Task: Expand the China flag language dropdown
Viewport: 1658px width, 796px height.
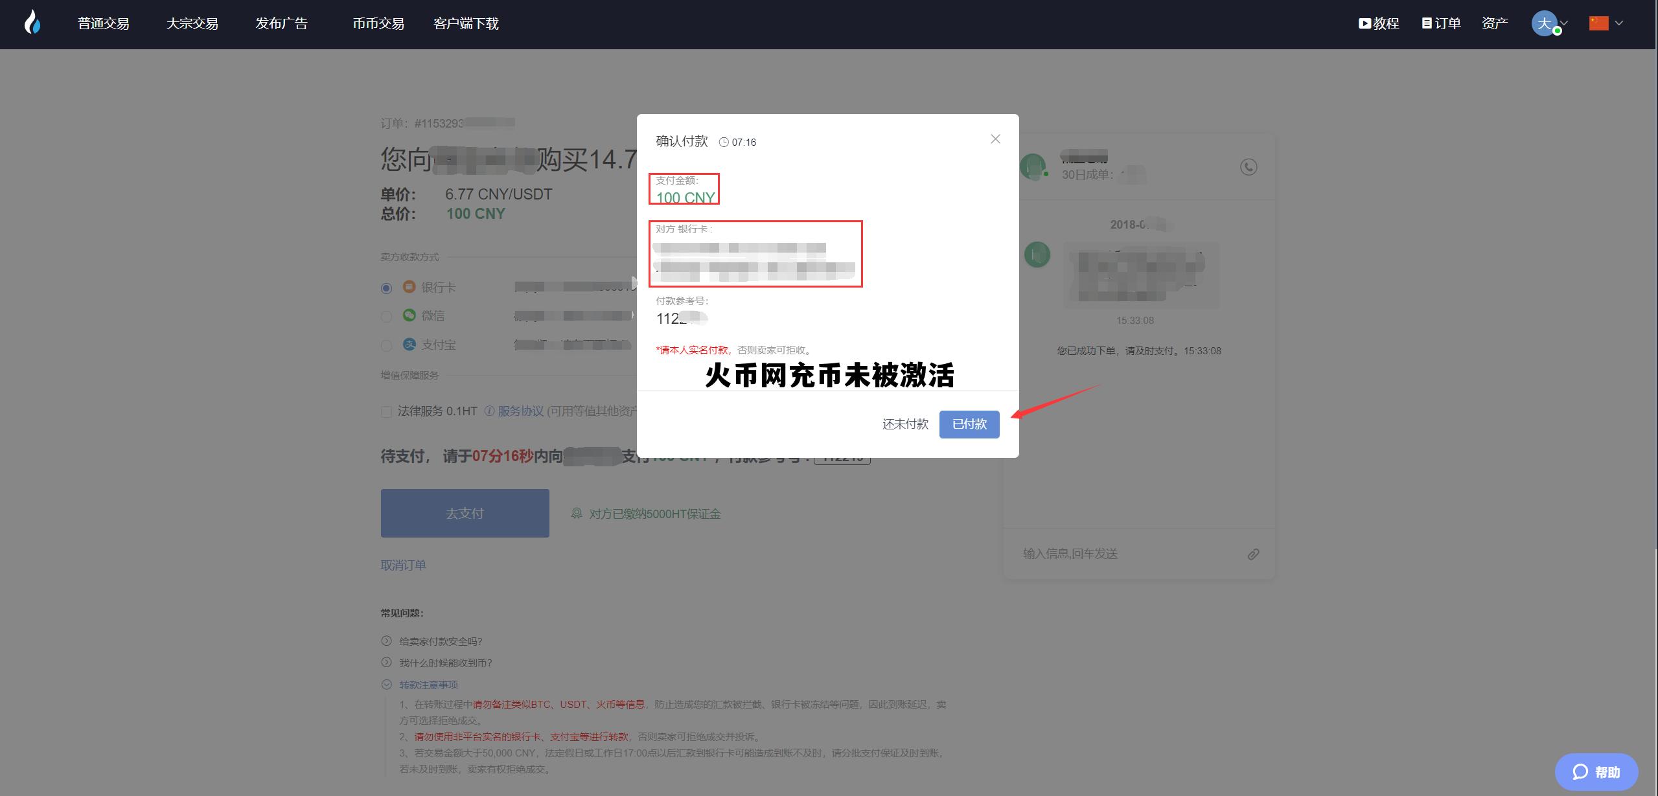Action: (x=1606, y=23)
